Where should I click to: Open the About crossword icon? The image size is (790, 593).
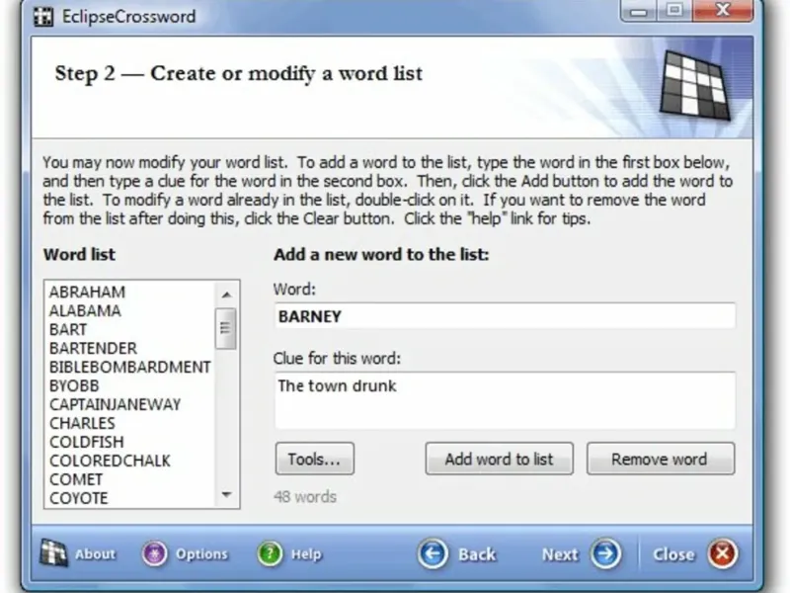[53, 553]
